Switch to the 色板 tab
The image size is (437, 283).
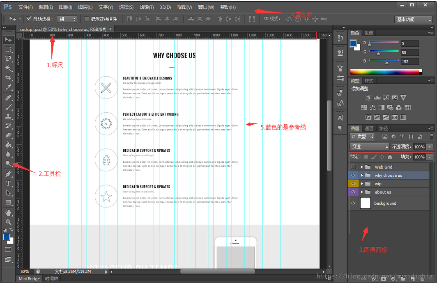[x=369, y=33]
